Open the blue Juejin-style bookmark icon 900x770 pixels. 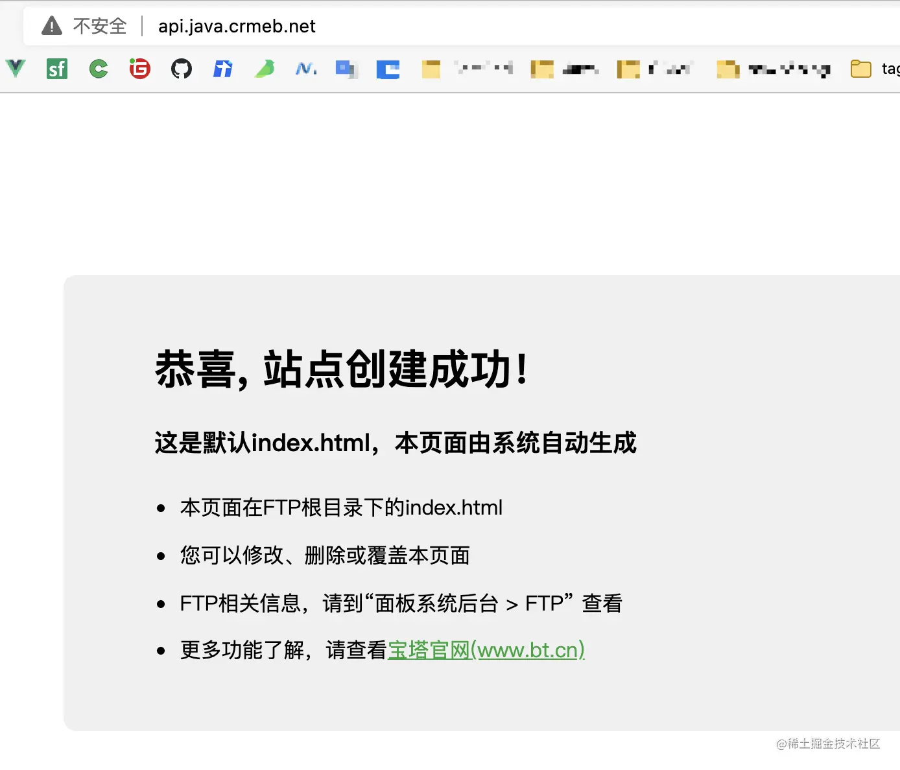(223, 68)
